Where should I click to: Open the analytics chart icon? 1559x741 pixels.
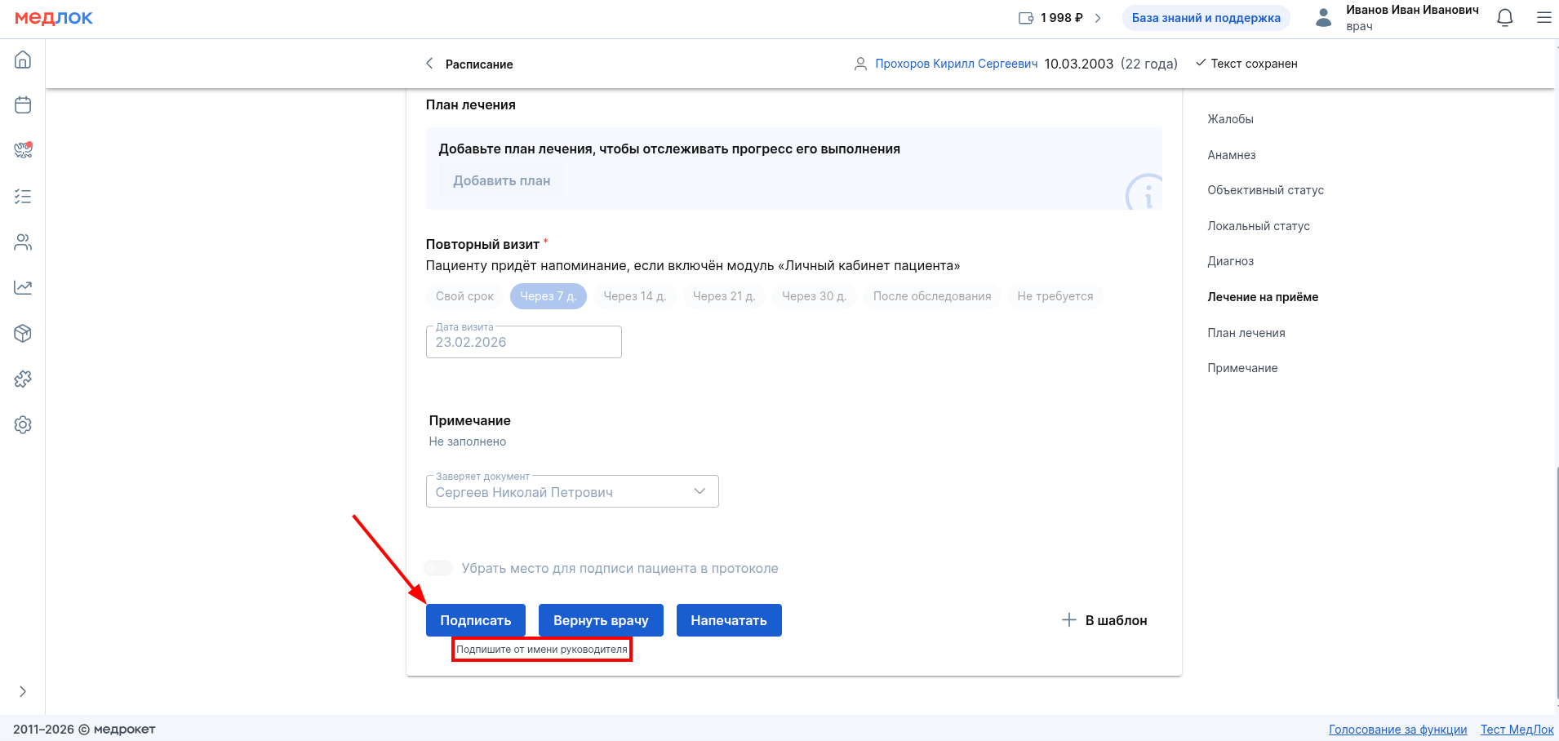tap(23, 287)
